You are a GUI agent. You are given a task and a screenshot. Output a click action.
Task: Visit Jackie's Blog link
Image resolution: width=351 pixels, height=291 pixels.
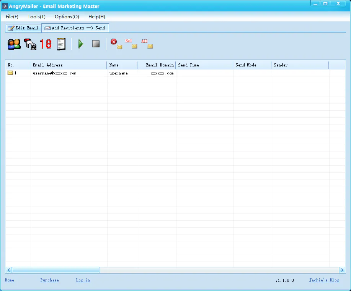point(324,280)
